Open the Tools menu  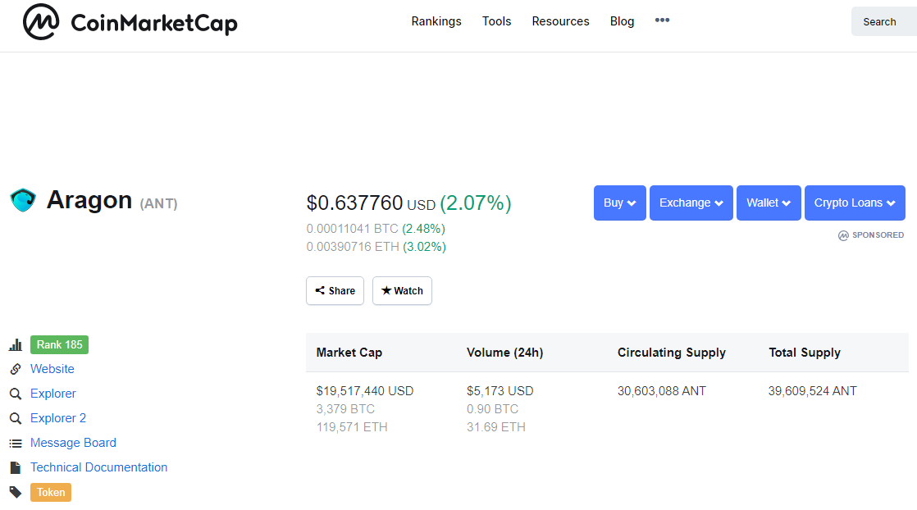[x=496, y=21]
